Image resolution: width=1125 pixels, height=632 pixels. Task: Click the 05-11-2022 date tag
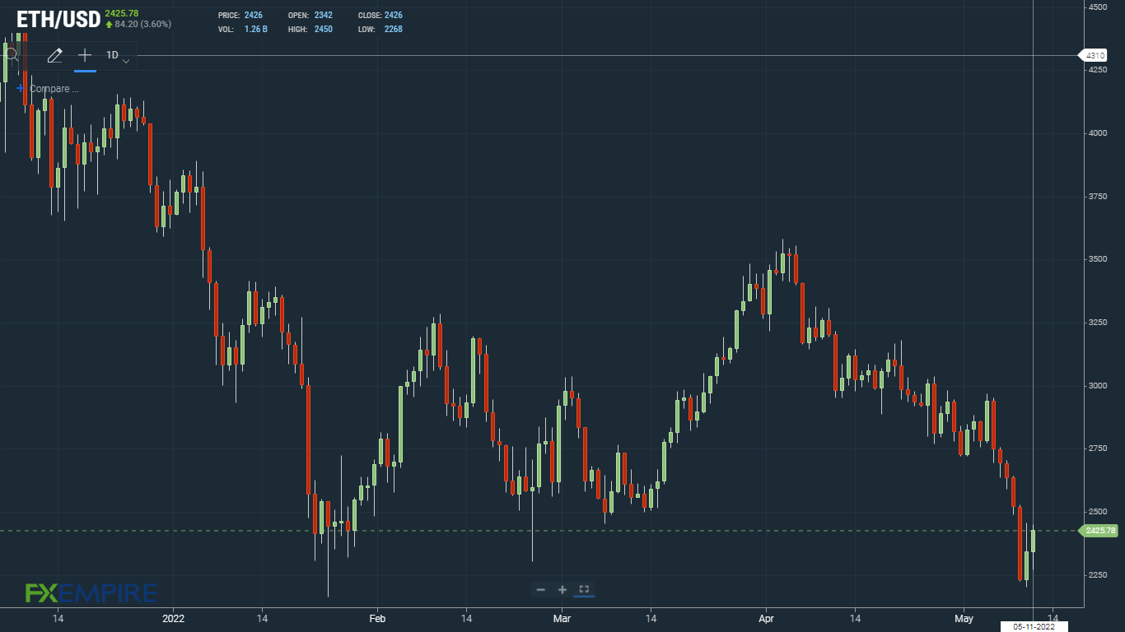point(1034,626)
